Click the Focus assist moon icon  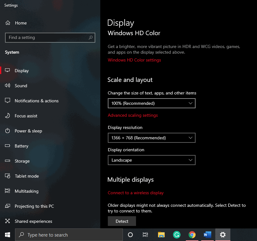pos(8,116)
